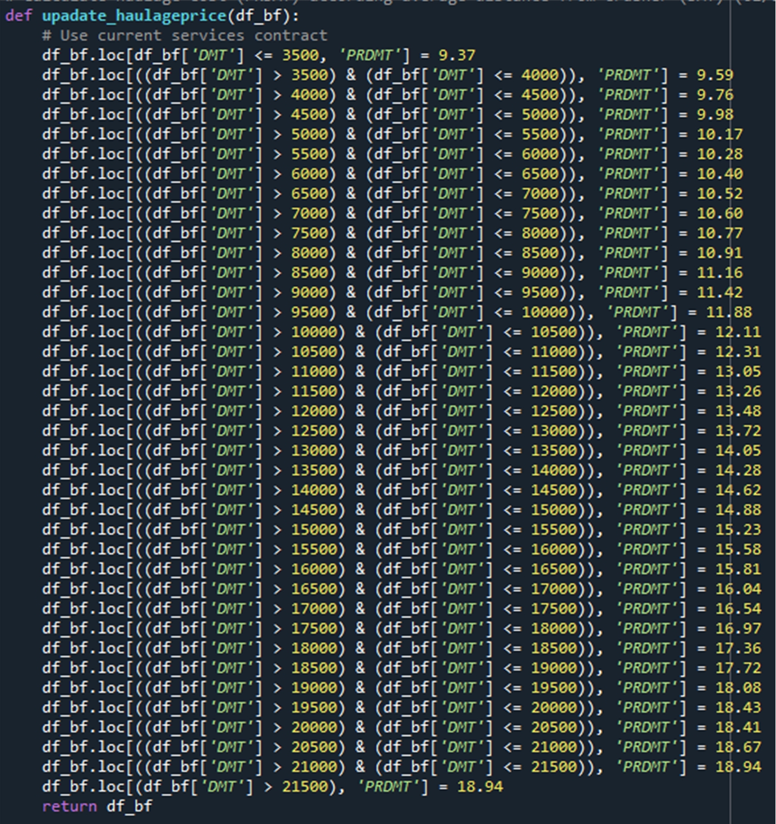Place cursor on the value 15.58
The width and height of the screenshot is (776, 824).
pyautogui.click(x=738, y=550)
